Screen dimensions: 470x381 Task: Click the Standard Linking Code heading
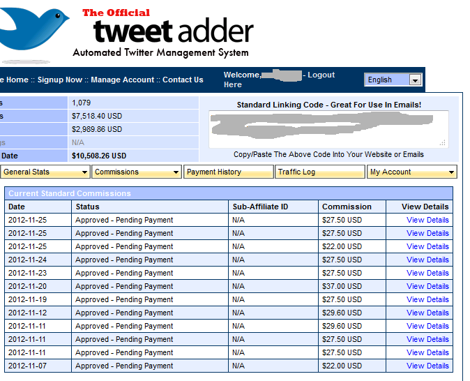tap(329, 105)
